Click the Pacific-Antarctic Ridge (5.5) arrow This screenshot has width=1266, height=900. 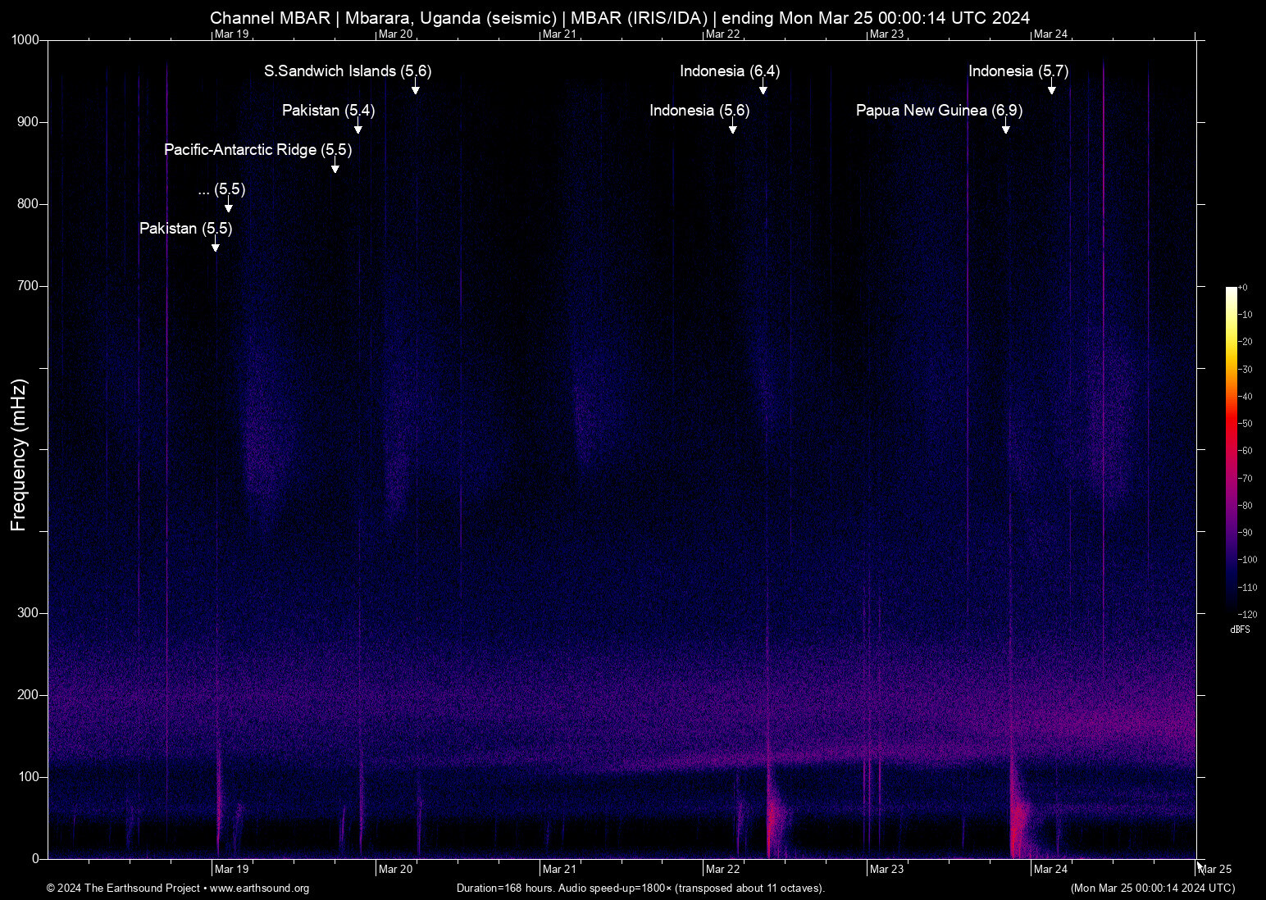point(334,170)
